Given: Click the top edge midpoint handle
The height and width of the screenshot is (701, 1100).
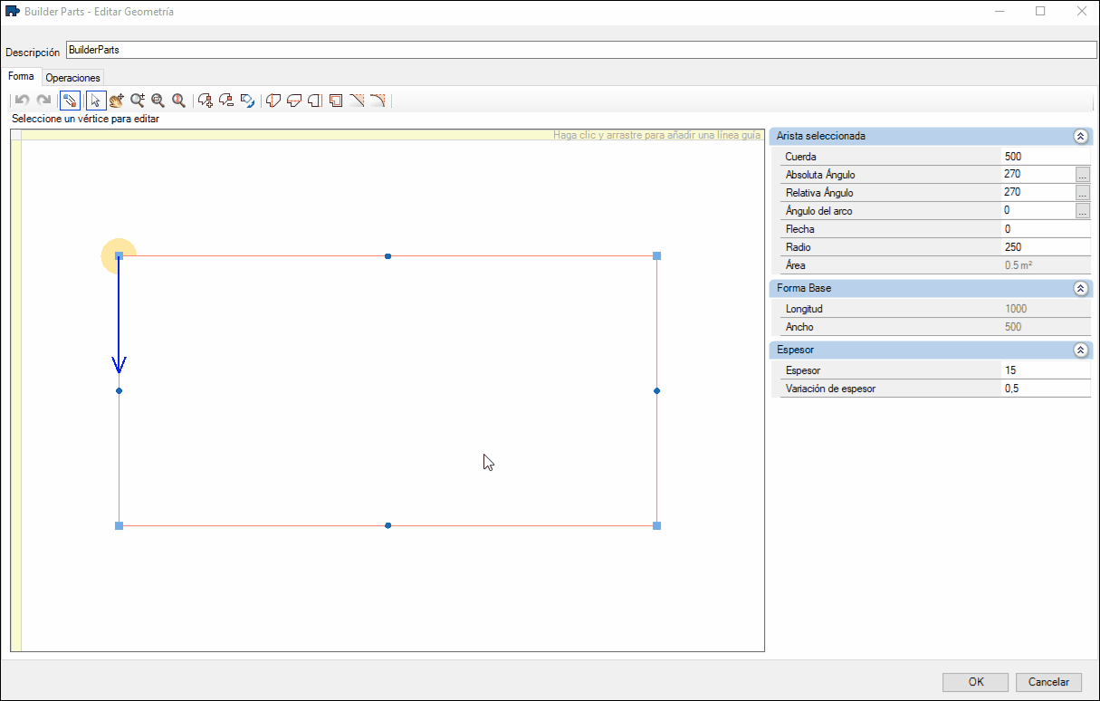Looking at the screenshot, I should coord(388,256).
